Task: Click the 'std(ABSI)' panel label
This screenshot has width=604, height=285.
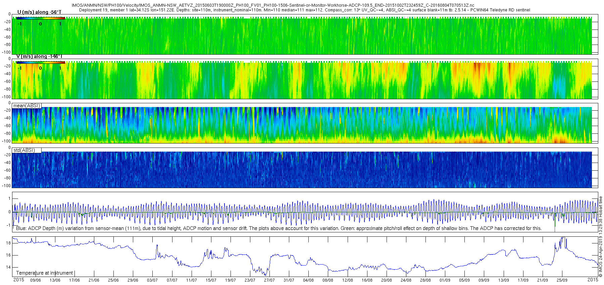Action: (x=24, y=150)
